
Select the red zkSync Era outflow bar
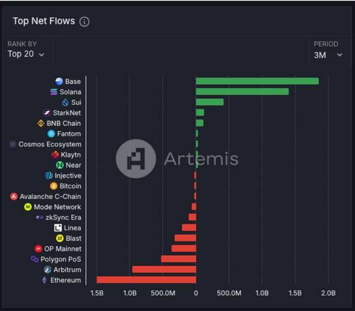point(192,217)
